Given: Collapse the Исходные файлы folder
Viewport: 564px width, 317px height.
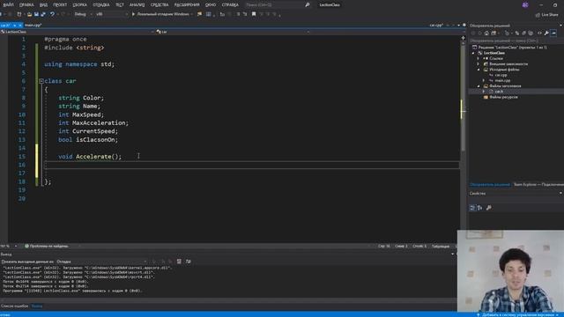Looking at the screenshot, I should pos(479,70).
